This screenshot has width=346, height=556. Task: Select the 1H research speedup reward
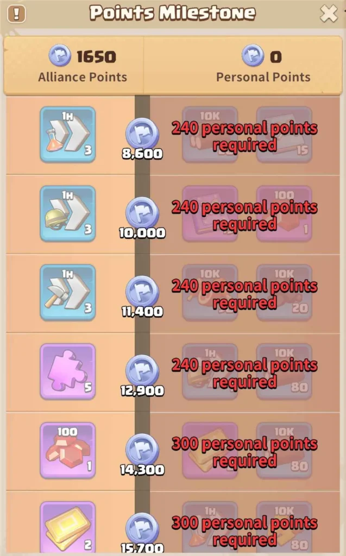tap(67, 135)
